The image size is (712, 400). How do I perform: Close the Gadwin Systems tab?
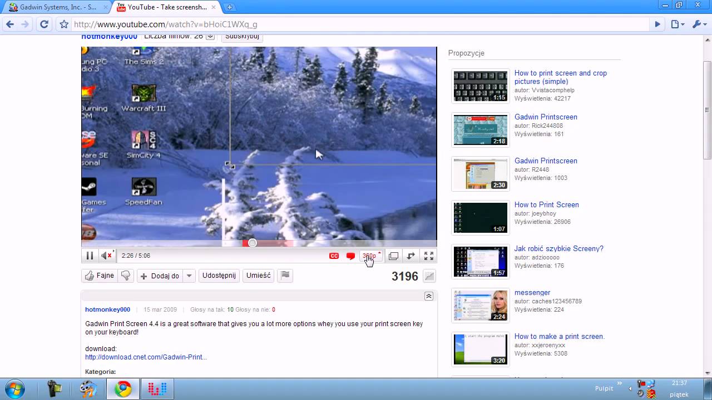pyautogui.click(x=106, y=8)
